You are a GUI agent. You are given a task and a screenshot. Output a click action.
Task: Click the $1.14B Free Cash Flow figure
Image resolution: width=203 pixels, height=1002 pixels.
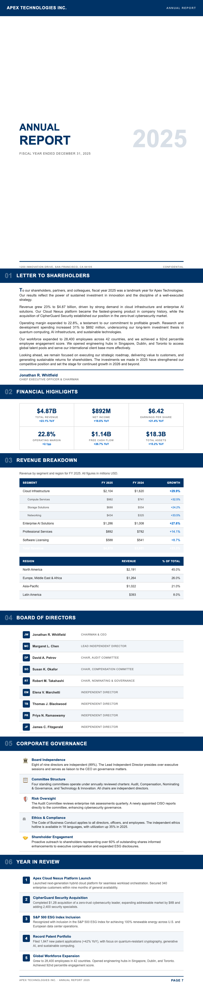101,434
